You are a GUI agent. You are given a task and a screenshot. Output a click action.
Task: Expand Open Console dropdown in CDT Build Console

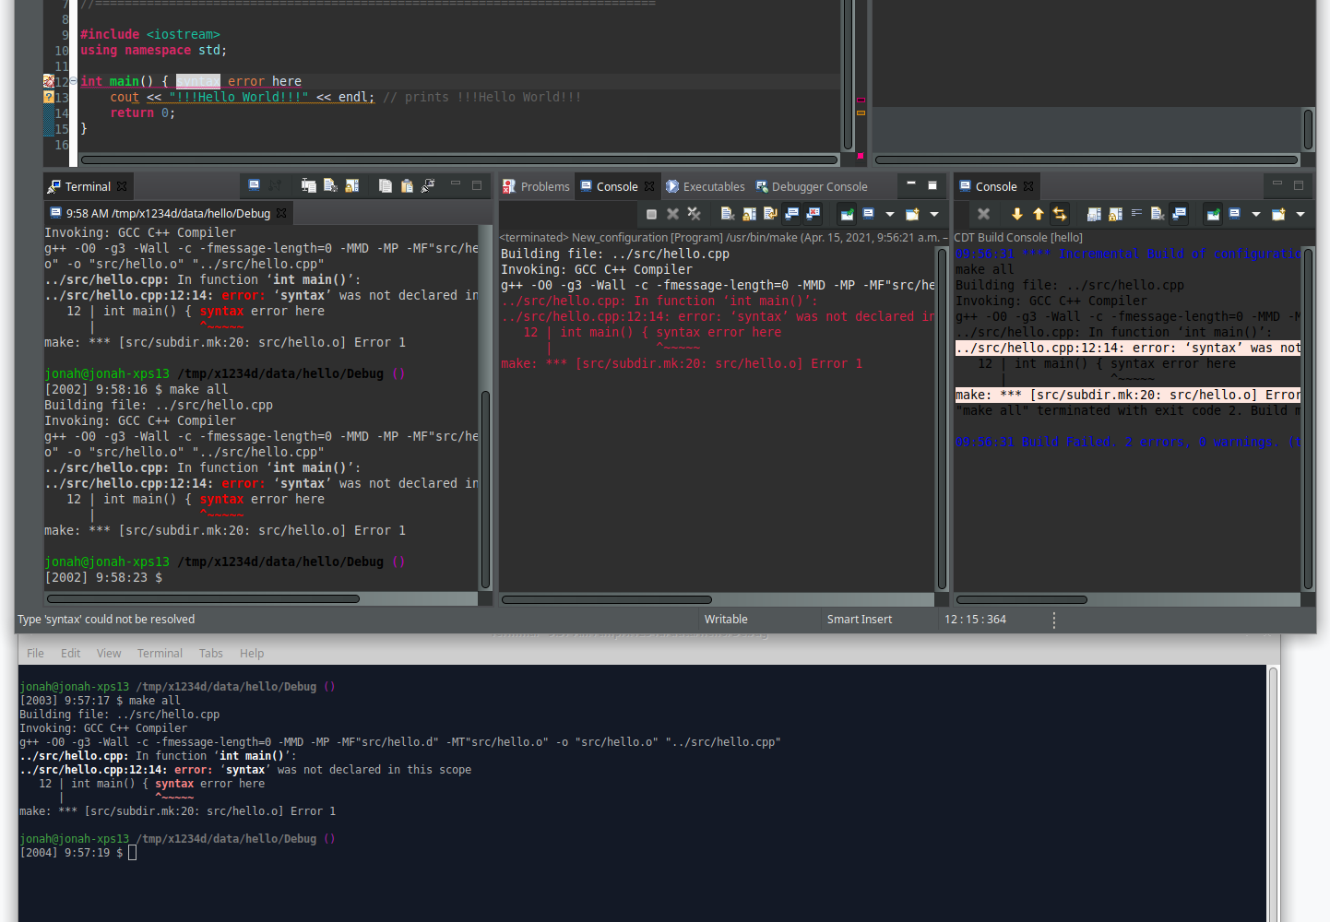[x=1300, y=214]
